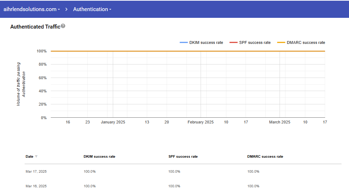The width and height of the screenshot is (349, 193).
Task: Click the help icon beside Authenticated Traffic
Action: coord(63,26)
